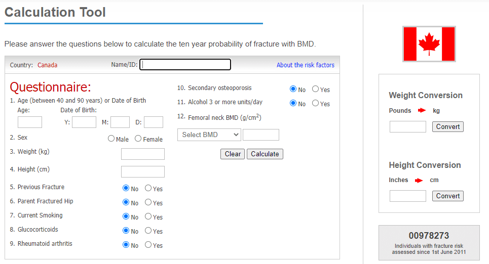Click the Age input field
The image size is (489, 264).
(29, 122)
